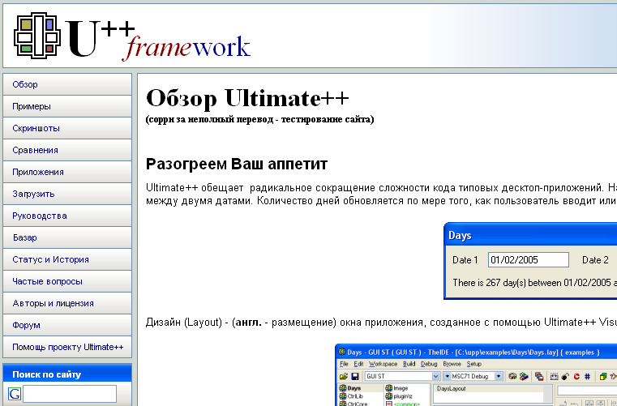Open the Форум link in sidebar

pyautogui.click(x=27, y=325)
